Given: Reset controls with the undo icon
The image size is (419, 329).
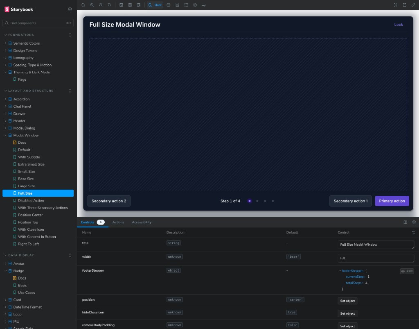Looking at the screenshot, I should click(414, 232).
